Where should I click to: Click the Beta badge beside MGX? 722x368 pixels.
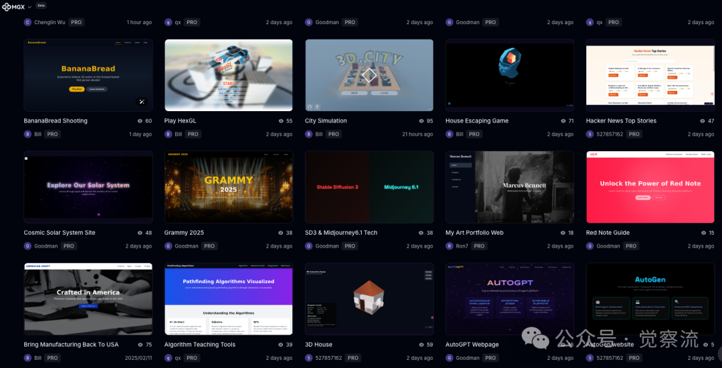41,5
